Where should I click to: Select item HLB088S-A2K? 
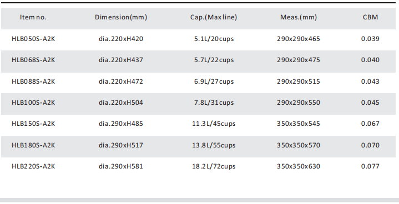click(x=33, y=81)
